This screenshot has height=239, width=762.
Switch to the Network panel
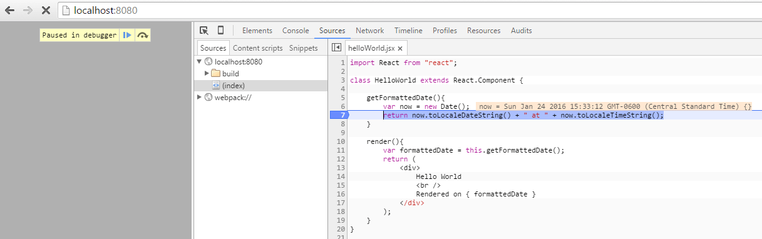point(370,30)
